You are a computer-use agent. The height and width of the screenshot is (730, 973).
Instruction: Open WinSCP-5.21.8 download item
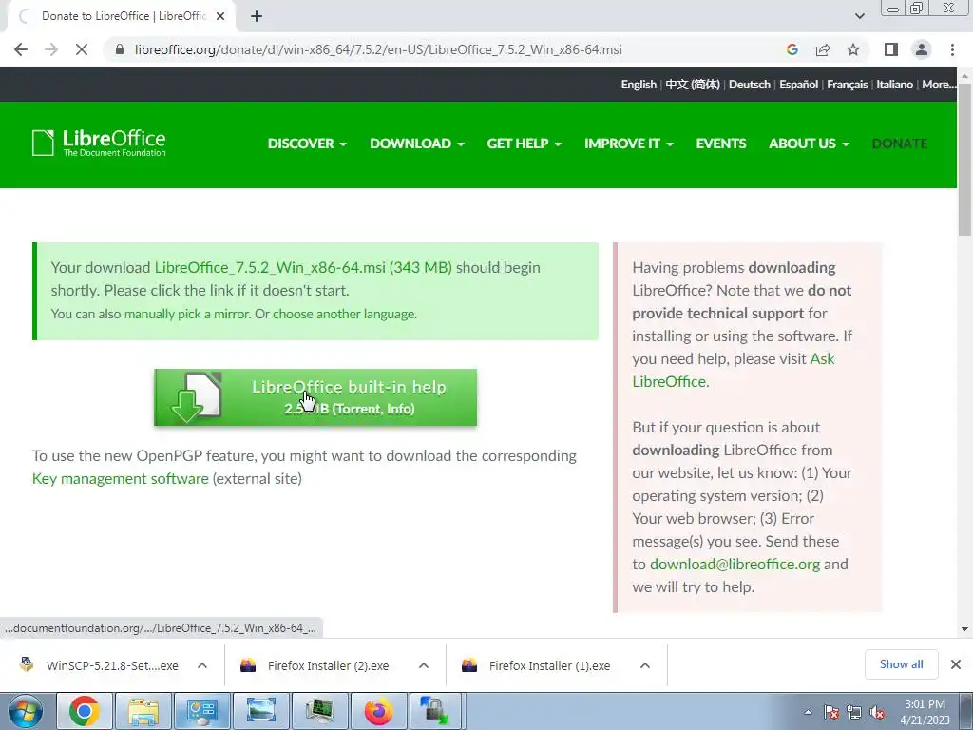101,665
